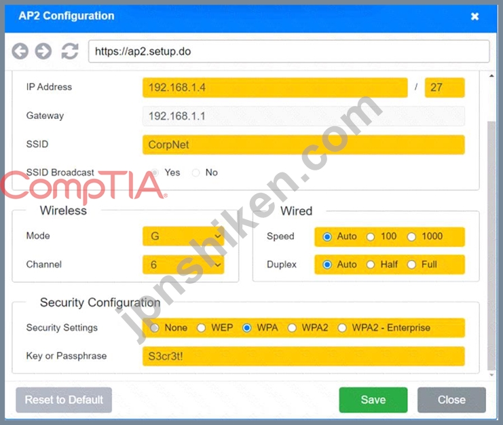
Task: Choose None security setting
Action: 155,328
